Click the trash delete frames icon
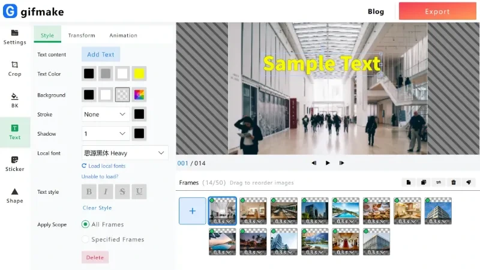The image size is (480, 270). (x=454, y=182)
